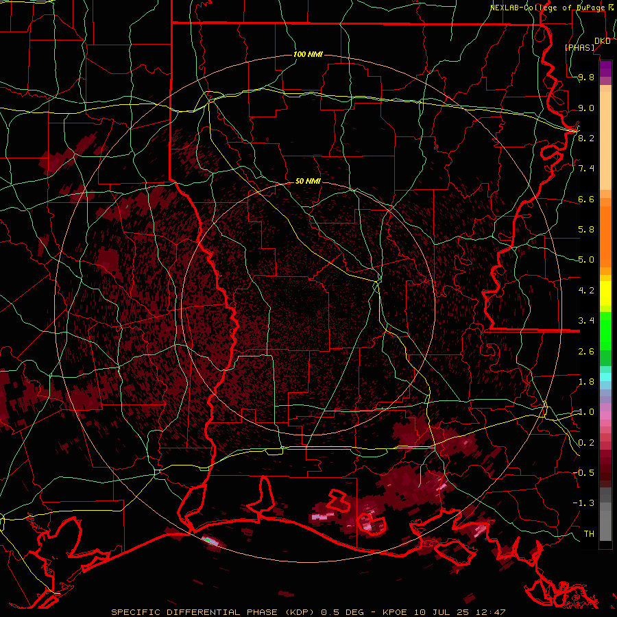
Task: Click the 9.8 value on the color scale
Action: 586,77
